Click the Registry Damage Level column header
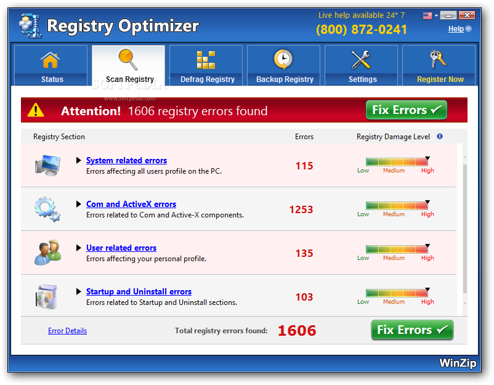Screen dimensions: 494x385 click(393, 137)
